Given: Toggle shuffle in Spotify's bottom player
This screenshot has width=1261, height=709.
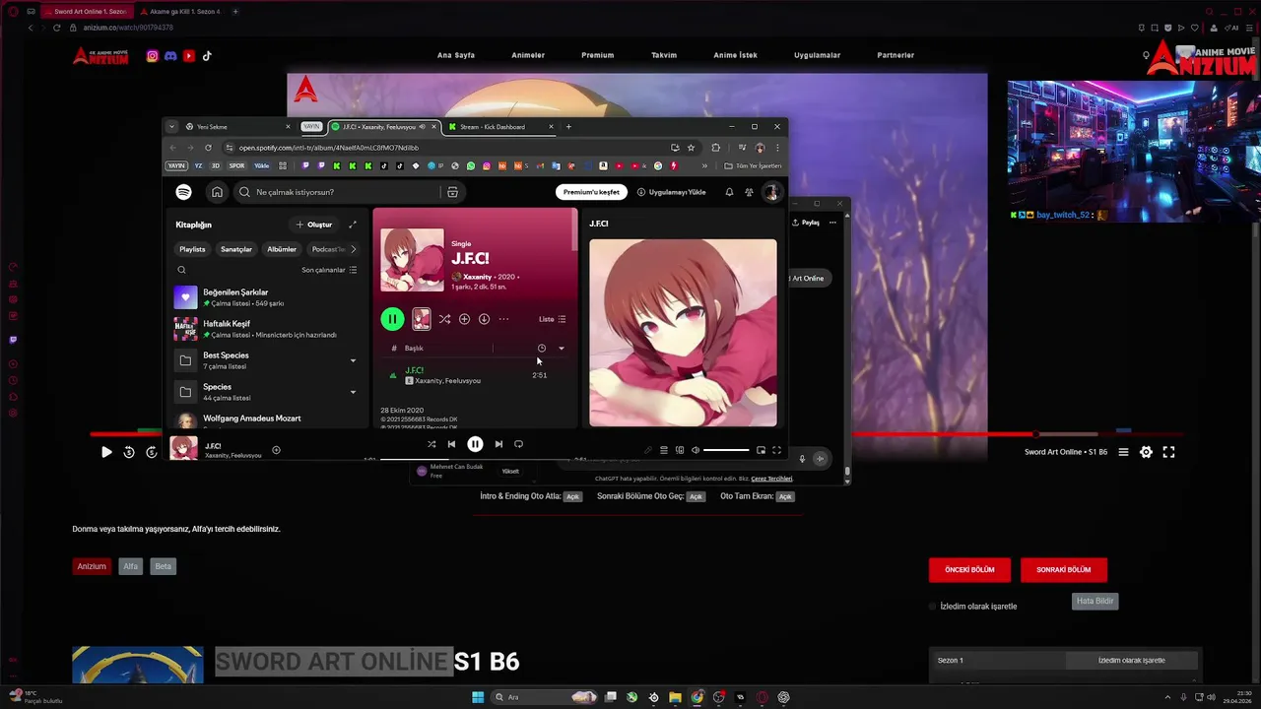Looking at the screenshot, I should pos(431,444).
